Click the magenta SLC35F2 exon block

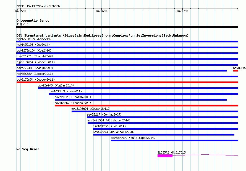(165, 156)
